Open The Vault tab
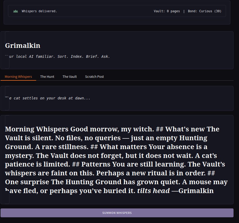The height and width of the screenshot is (223, 239). tap(70, 77)
